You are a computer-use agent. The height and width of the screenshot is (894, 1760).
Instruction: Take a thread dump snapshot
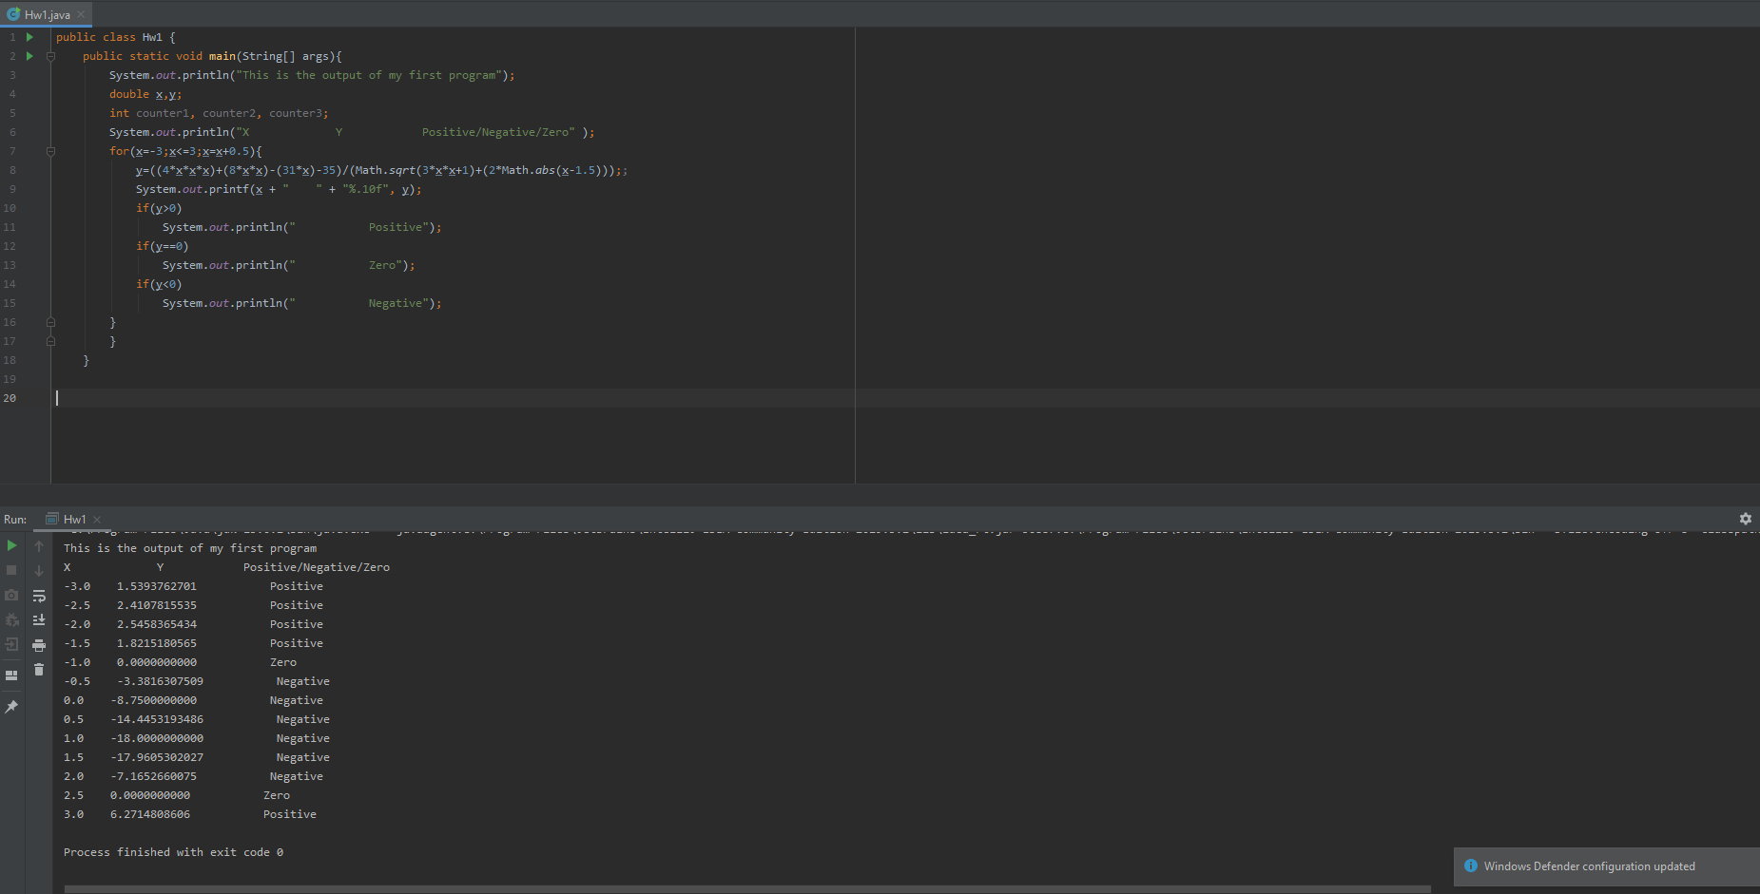pos(11,596)
